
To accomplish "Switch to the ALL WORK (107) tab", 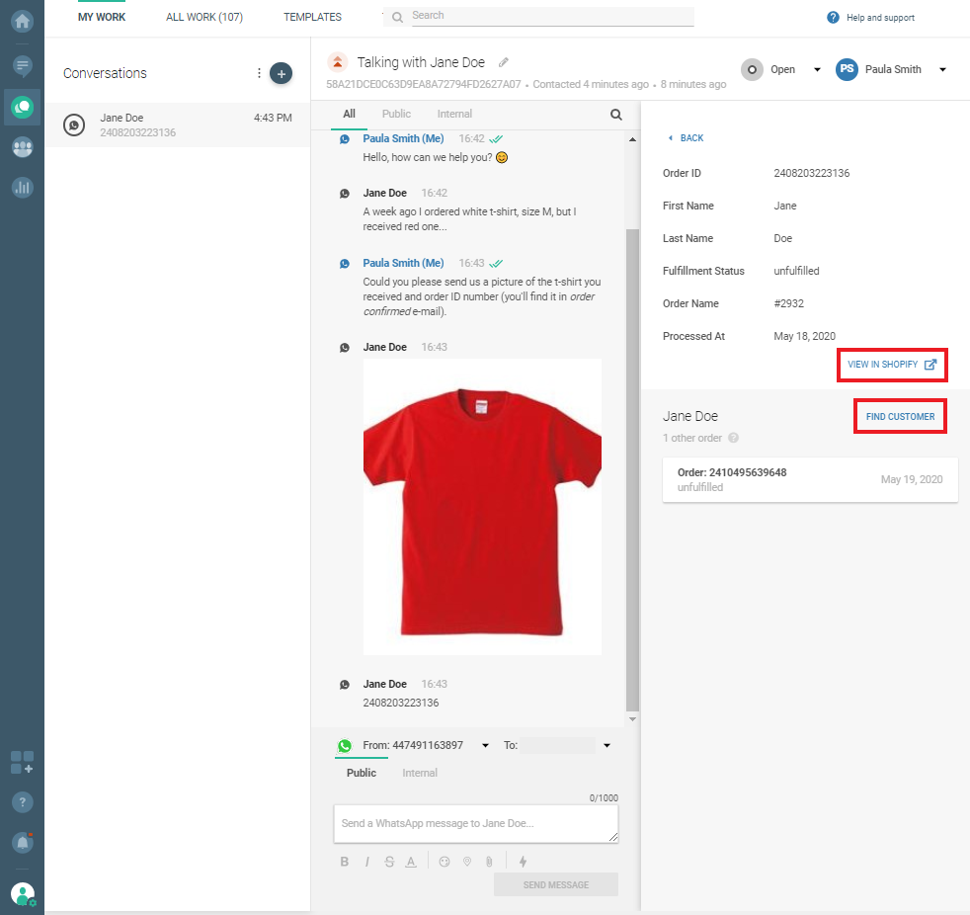I will (204, 17).
